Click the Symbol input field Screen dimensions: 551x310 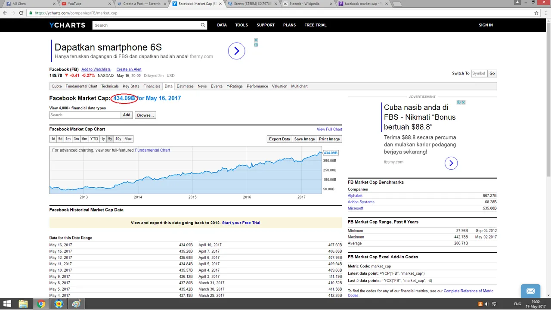(479, 73)
